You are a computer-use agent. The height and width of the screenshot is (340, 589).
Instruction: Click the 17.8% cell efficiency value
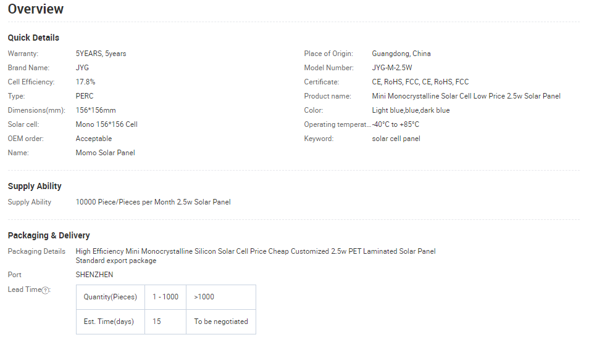click(85, 82)
